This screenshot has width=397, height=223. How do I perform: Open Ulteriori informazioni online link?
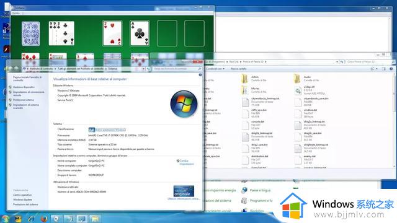(184, 199)
